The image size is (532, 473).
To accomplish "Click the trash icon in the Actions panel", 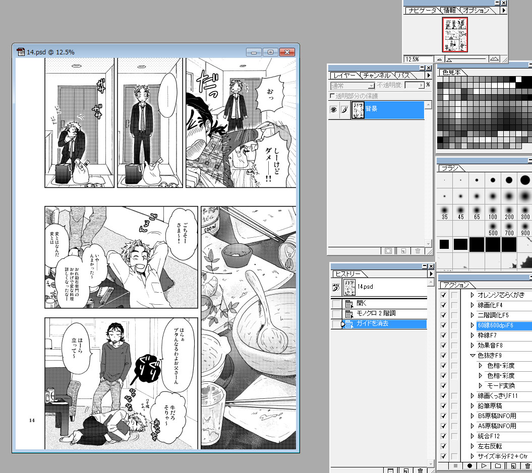I will point(527,466).
